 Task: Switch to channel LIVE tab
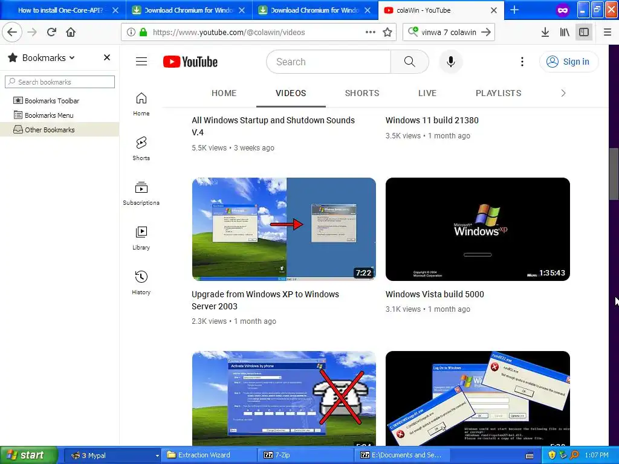pyautogui.click(x=427, y=93)
